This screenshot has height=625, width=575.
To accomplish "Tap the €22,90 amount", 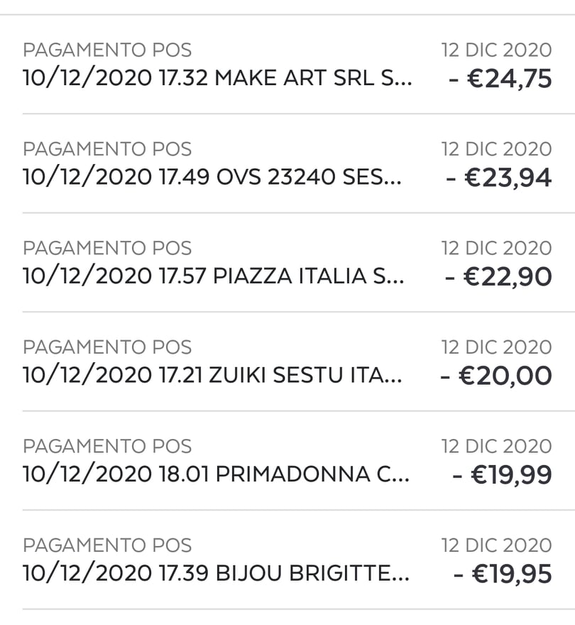I will [x=498, y=276].
